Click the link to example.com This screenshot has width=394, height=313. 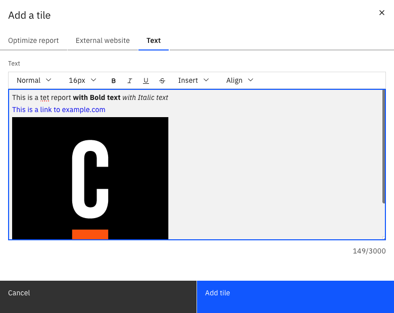coord(59,110)
